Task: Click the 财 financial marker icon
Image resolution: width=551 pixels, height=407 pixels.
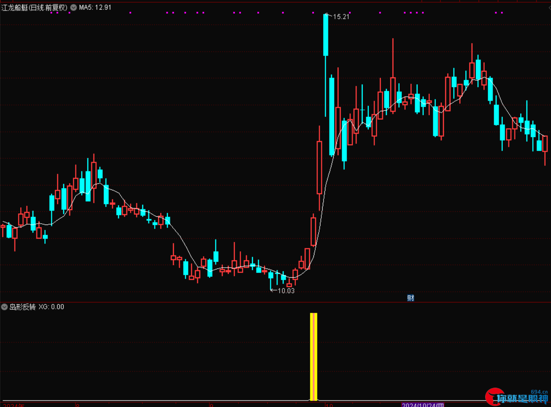Action: [411, 298]
